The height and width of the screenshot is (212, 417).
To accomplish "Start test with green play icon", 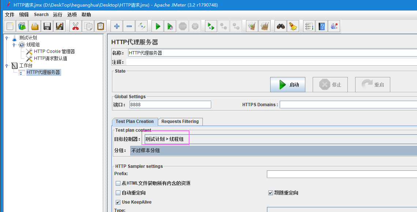I will pos(158,26).
